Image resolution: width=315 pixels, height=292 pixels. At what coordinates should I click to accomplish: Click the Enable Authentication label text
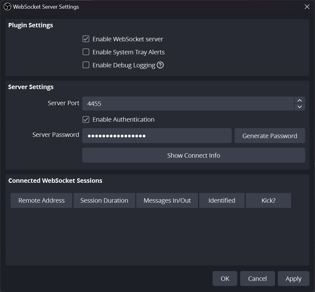coord(123,119)
